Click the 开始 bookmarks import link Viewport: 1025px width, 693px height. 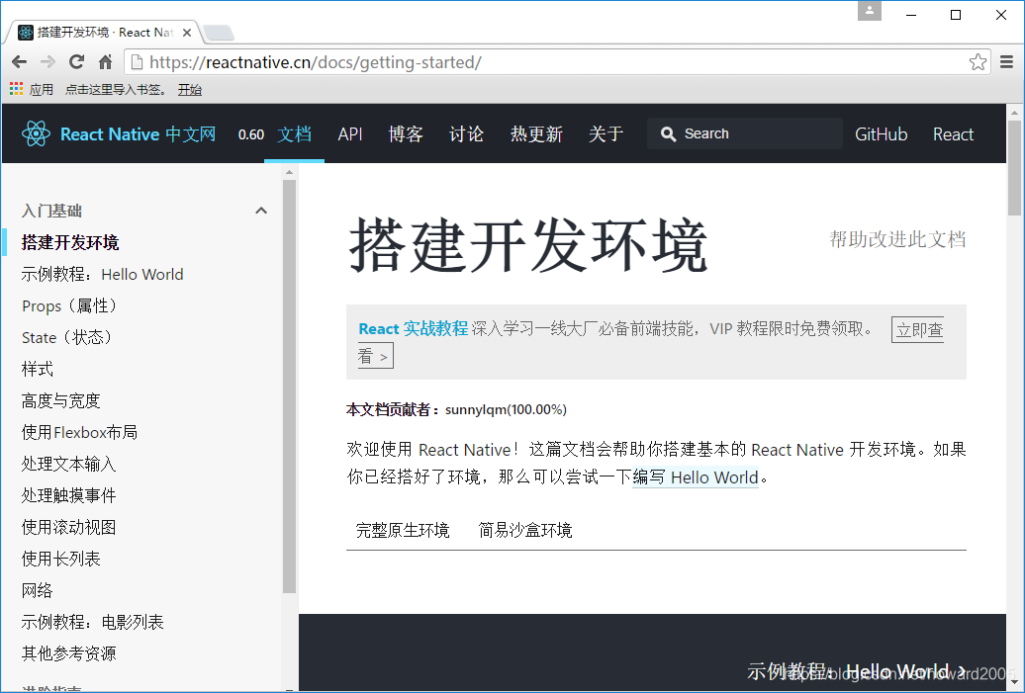190,90
